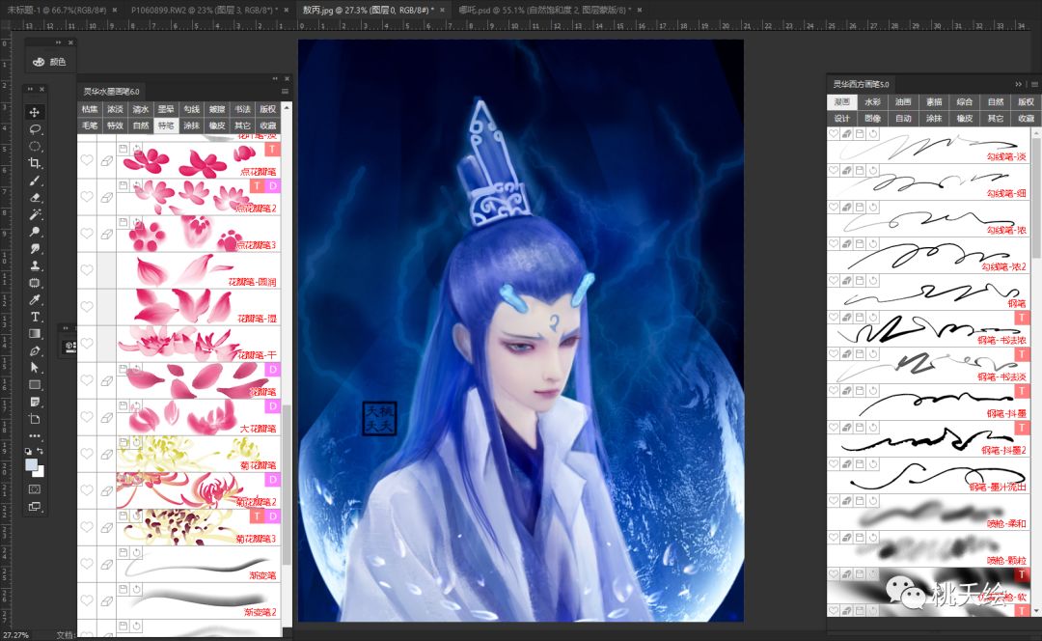This screenshot has height=641, width=1042.
Task: Click the T tag on 点花瓣笔
Action: click(x=272, y=149)
